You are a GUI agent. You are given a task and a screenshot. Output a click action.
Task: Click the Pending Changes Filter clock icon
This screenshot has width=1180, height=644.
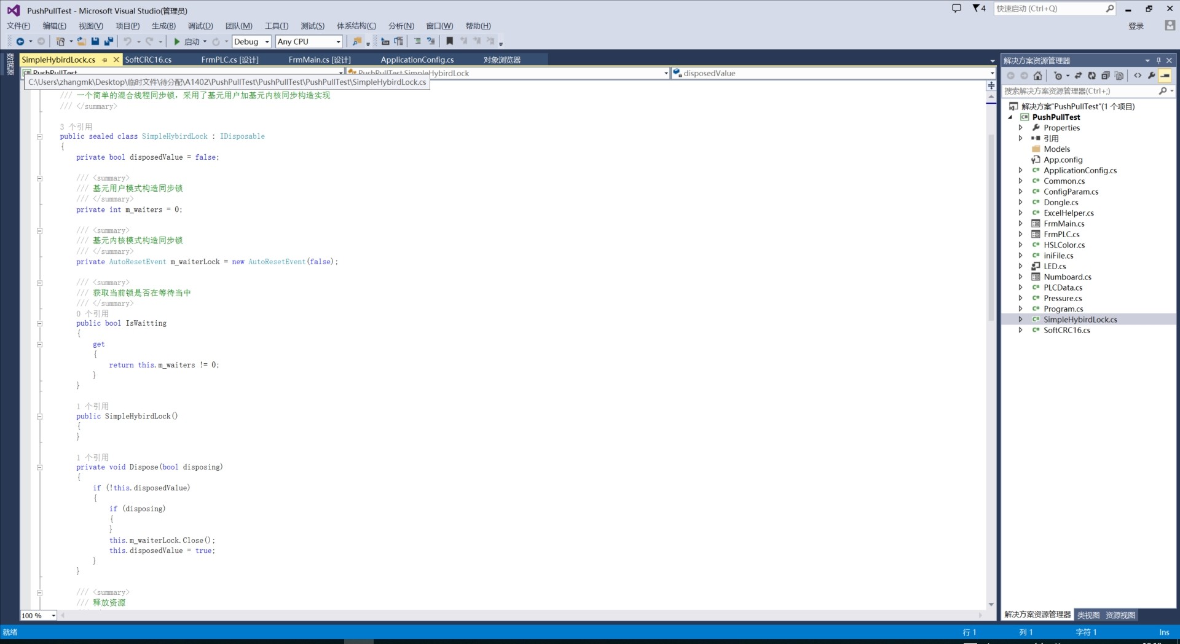[x=1058, y=76]
